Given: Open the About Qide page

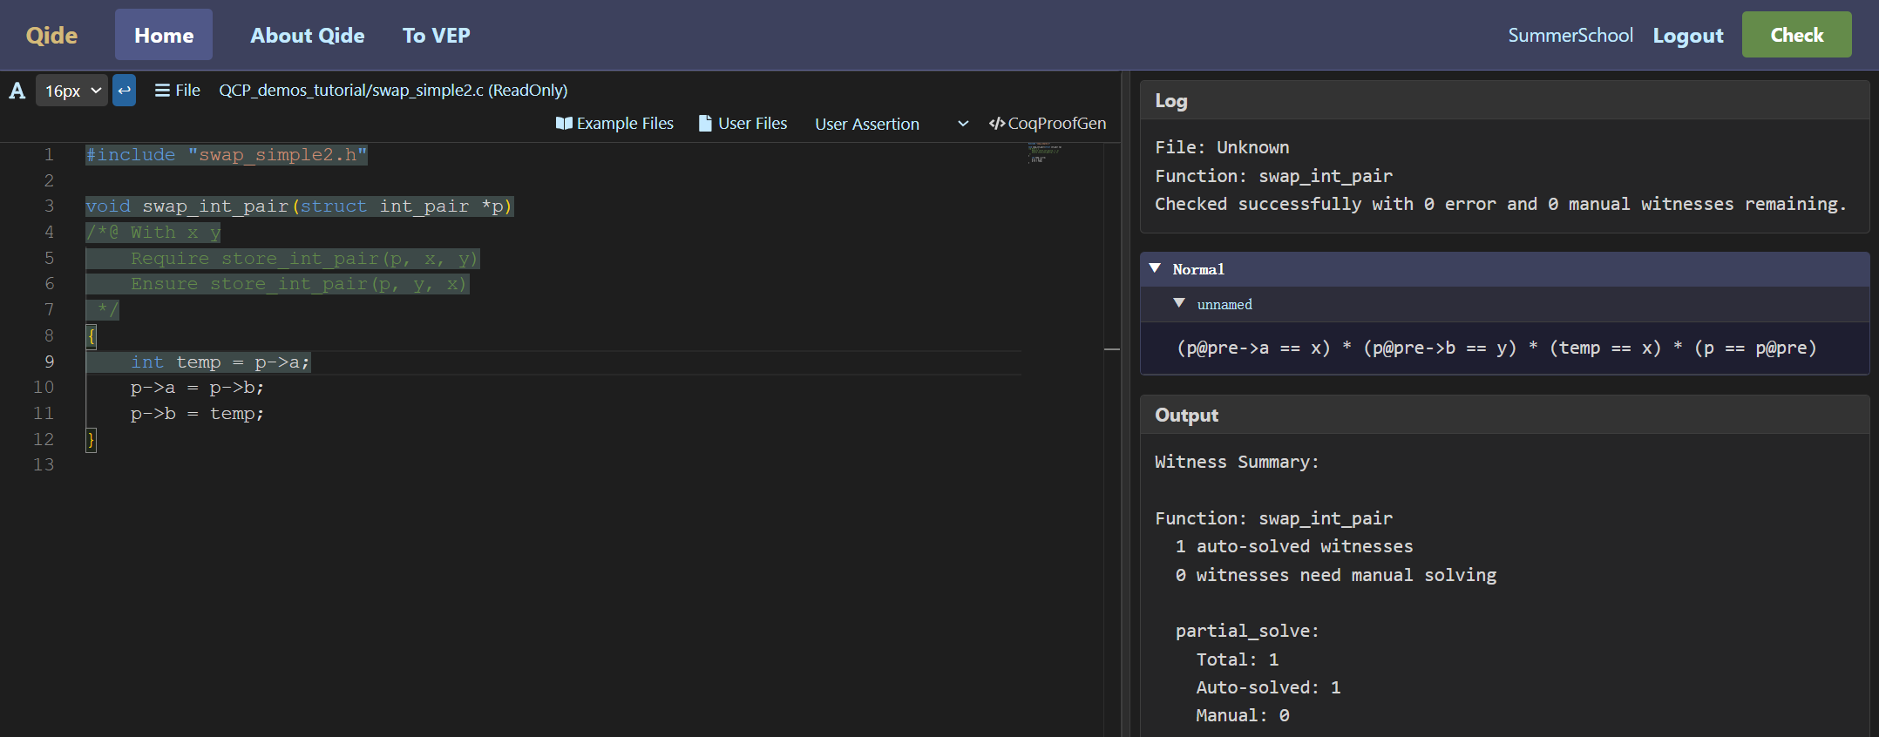Looking at the screenshot, I should pyautogui.click(x=307, y=35).
